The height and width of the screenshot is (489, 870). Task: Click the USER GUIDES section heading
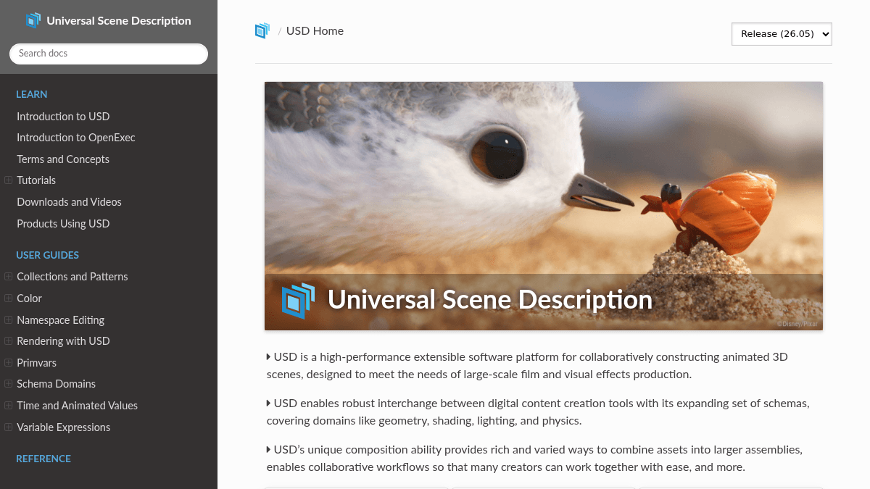48,255
